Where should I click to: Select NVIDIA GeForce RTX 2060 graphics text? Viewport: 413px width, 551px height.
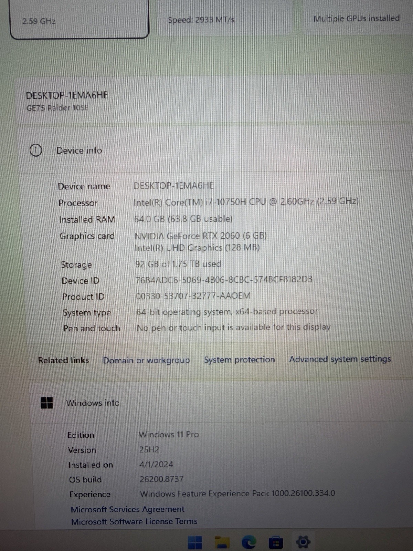pos(201,236)
